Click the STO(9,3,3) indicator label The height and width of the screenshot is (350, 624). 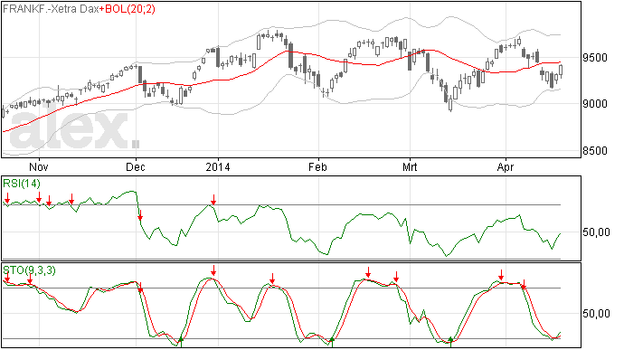[x=29, y=270]
